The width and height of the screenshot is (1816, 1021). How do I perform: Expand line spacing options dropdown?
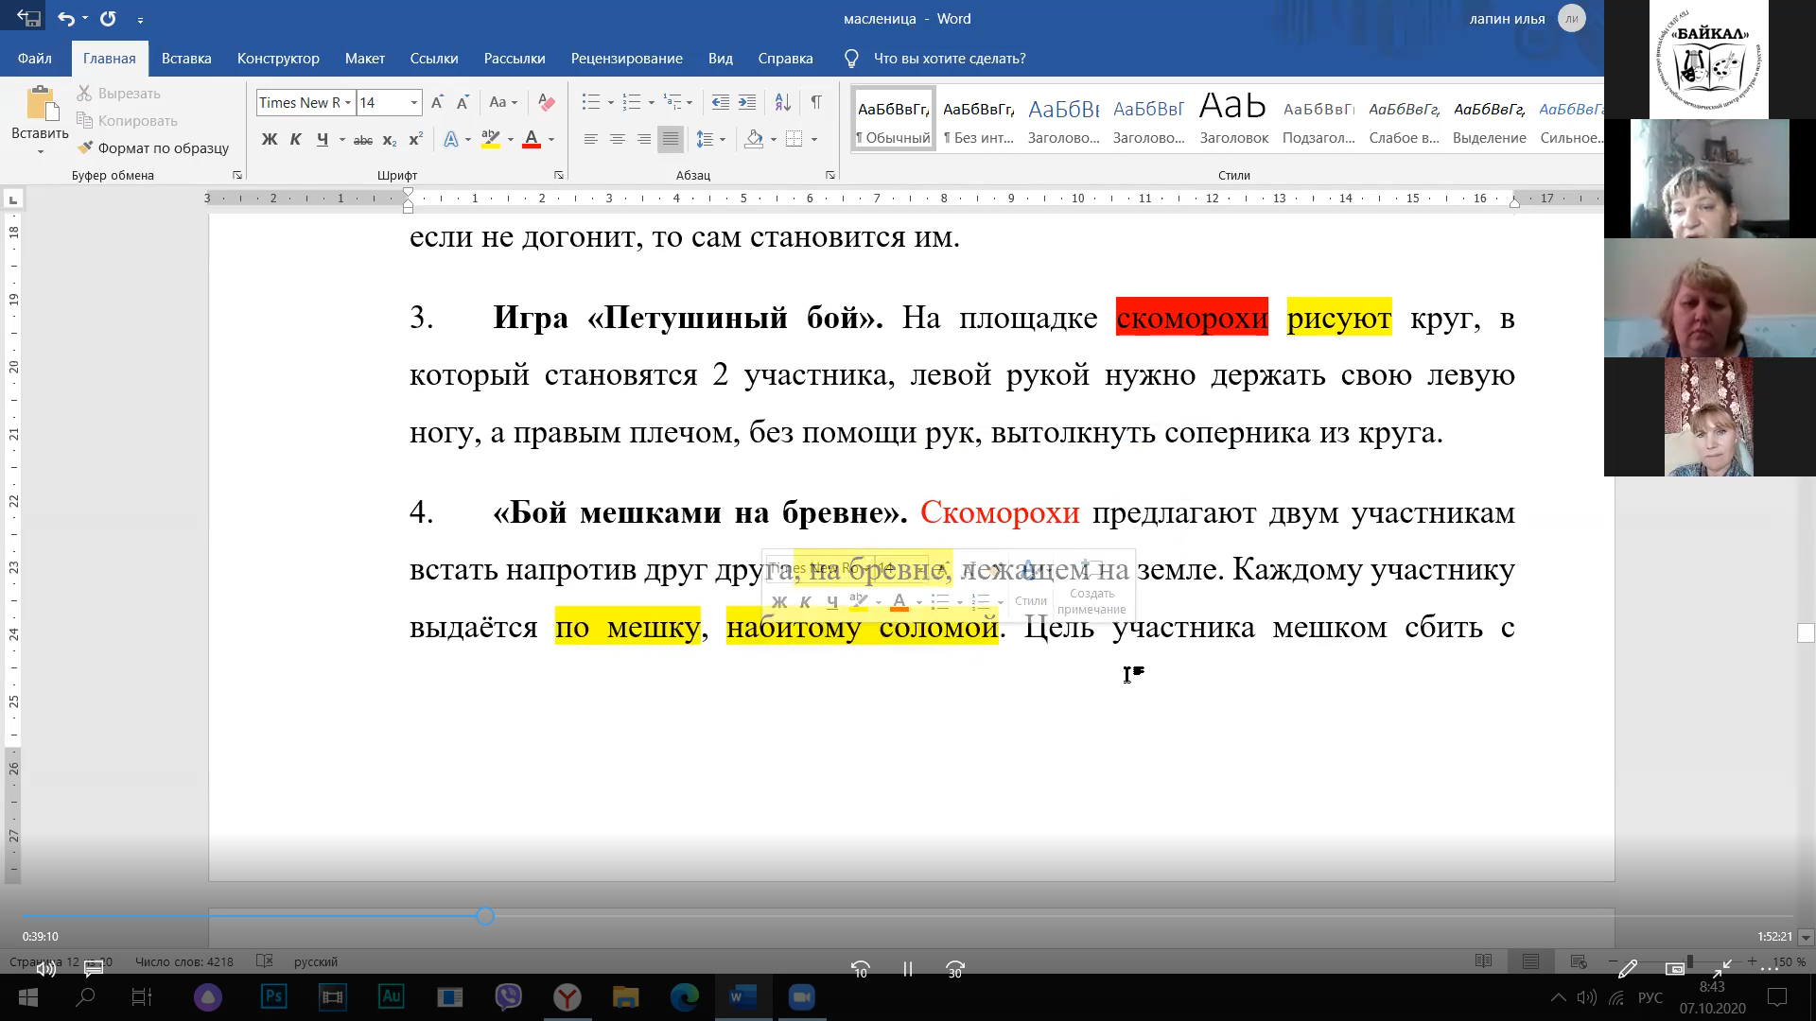coord(723,139)
